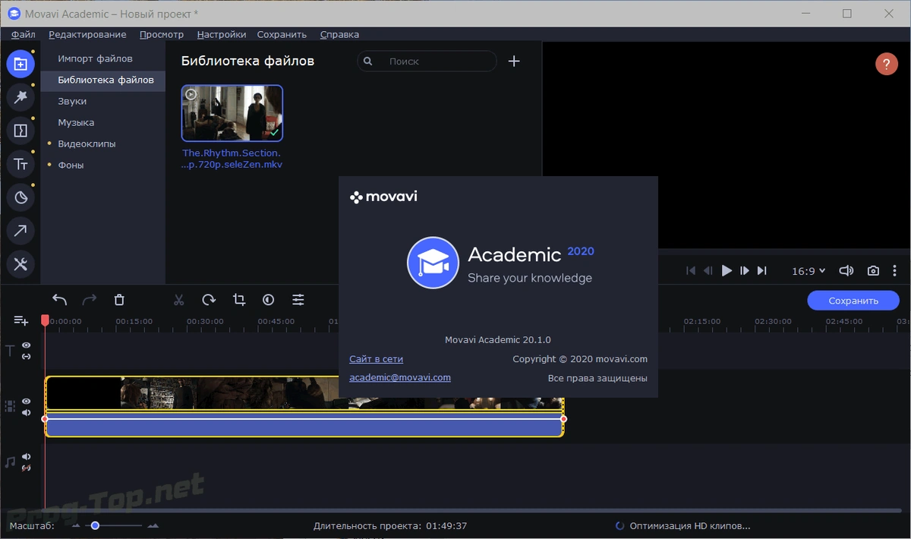
Task: Toggle video track visibility eye
Action: point(27,401)
